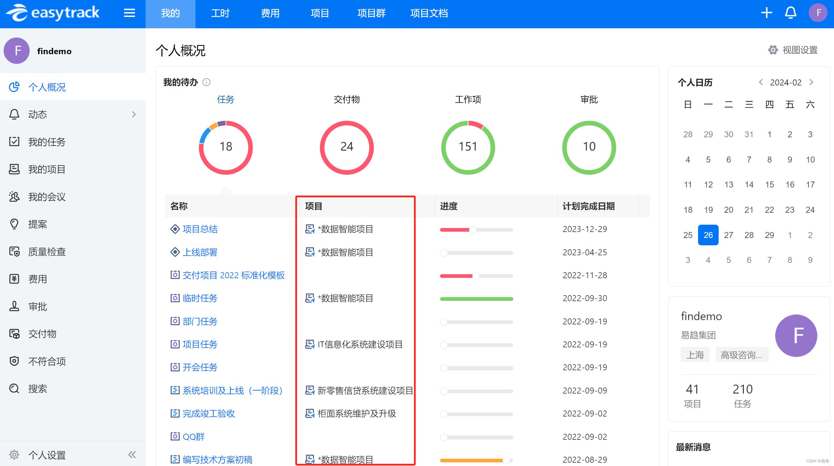Open notifications bell in top bar
834x466 pixels.
tap(790, 13)
